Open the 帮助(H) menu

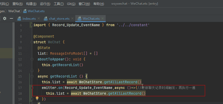(99, 4)
